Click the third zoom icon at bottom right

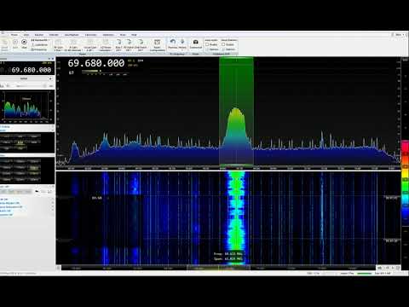(393, 268)
